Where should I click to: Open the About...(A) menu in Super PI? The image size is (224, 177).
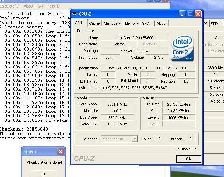[33, 6]
